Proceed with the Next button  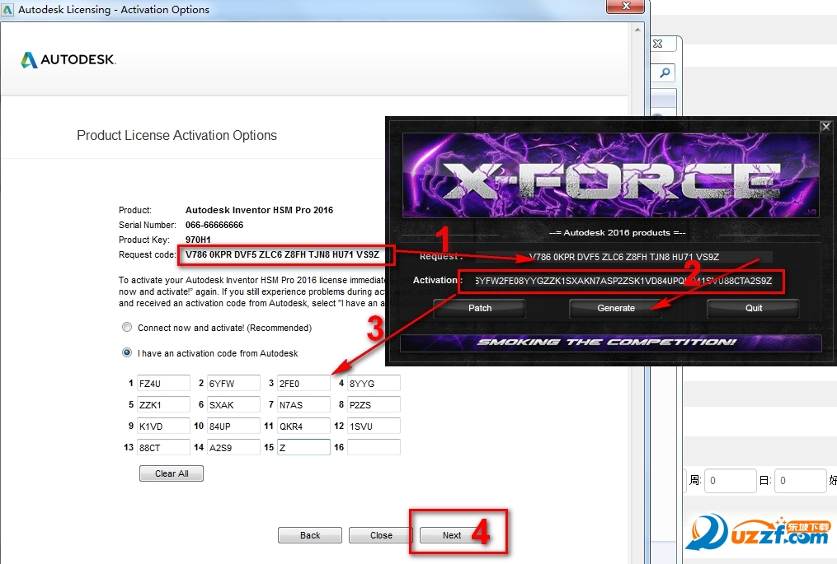(452, 535)
